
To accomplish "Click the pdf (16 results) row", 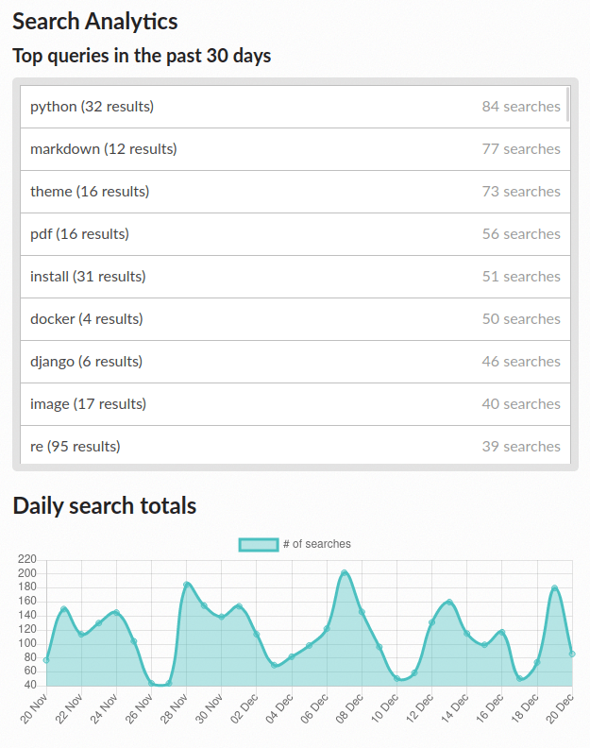I will (295, 234).
